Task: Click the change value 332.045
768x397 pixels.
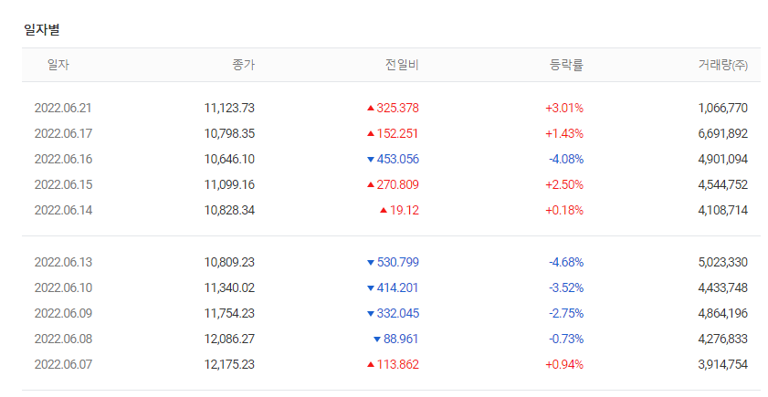Action: click(398, 313)
